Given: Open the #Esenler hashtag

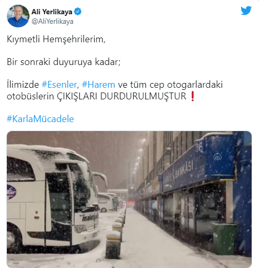Looking at the screenshot, I should click(59, 85).
